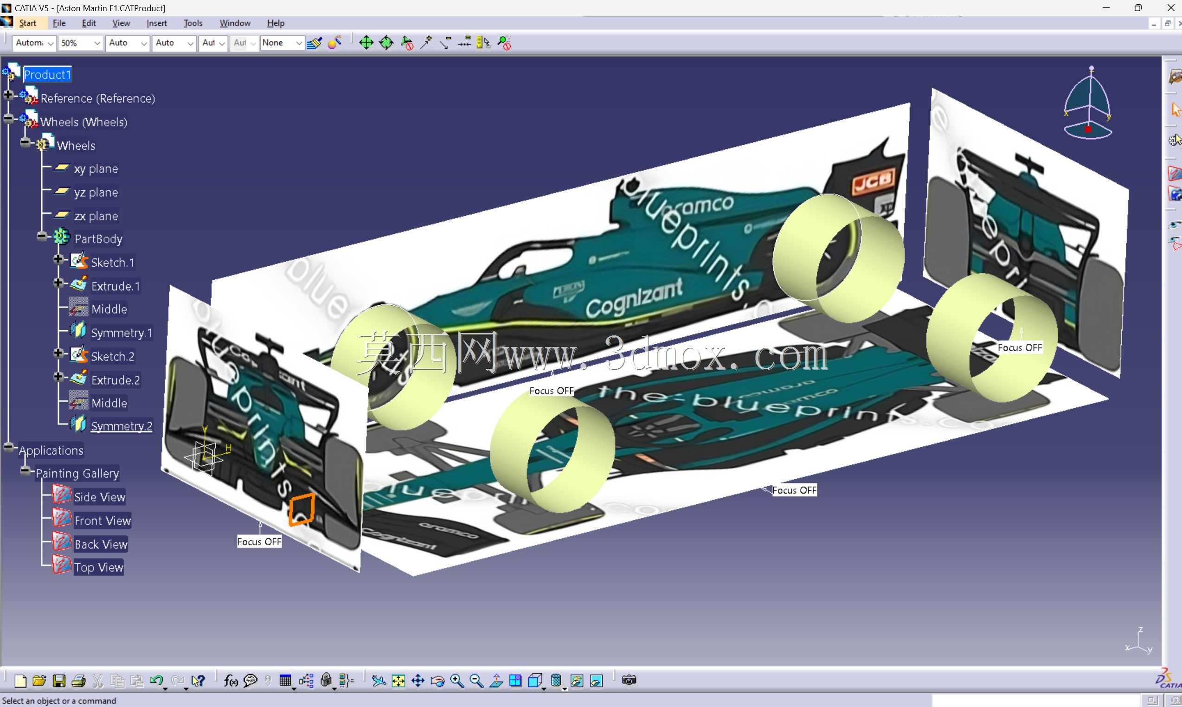This screenshot has height=707, width=1182.
Task: Select the xy plane item
Action: coord(96,169)
